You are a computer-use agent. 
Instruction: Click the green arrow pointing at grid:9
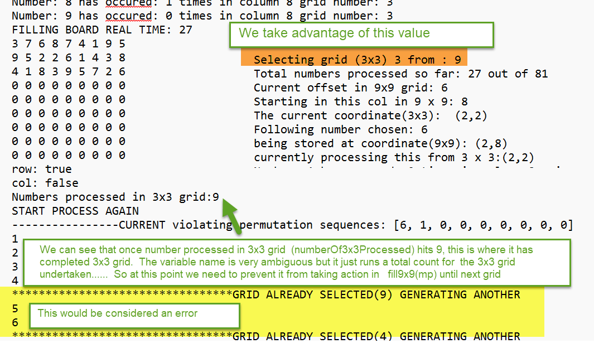234,215
